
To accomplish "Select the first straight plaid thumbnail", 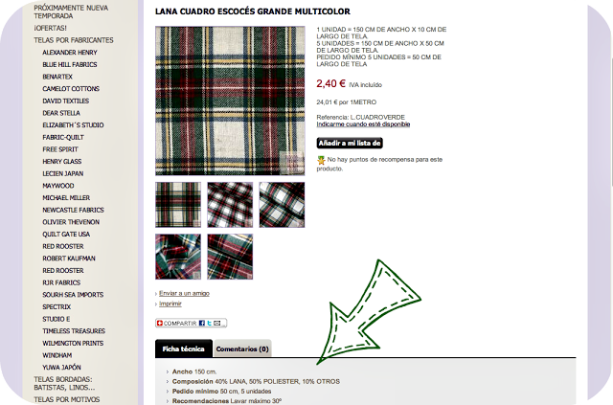I will coord(178,205).
